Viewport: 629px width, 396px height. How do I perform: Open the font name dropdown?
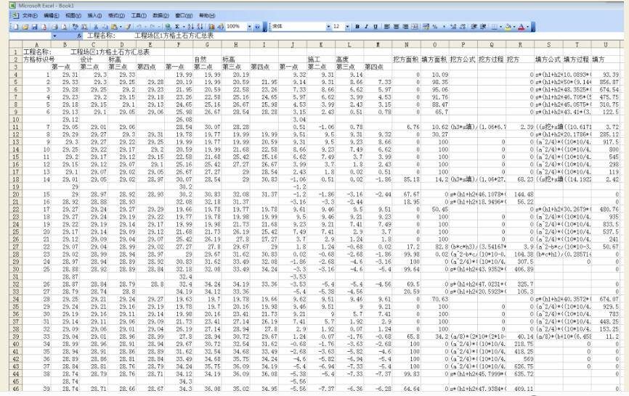[x=328, y=26]
